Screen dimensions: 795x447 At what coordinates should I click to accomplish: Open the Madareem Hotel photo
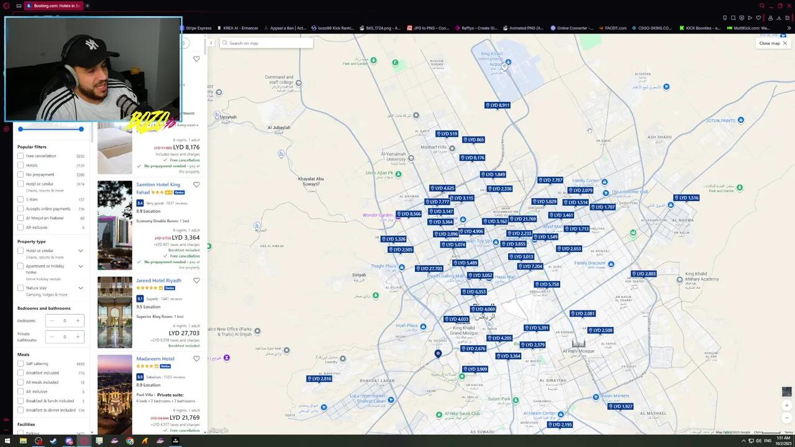(114, 394)
